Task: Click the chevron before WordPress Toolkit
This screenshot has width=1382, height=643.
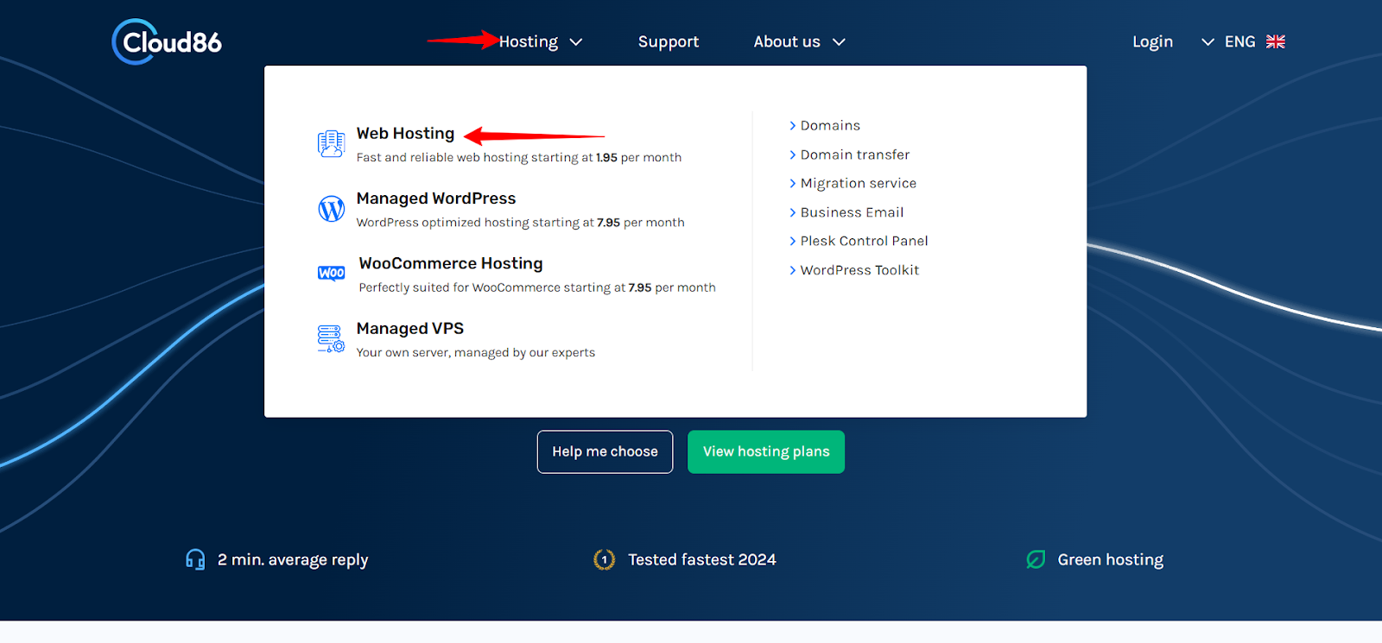Action: [x=792, y=270]
